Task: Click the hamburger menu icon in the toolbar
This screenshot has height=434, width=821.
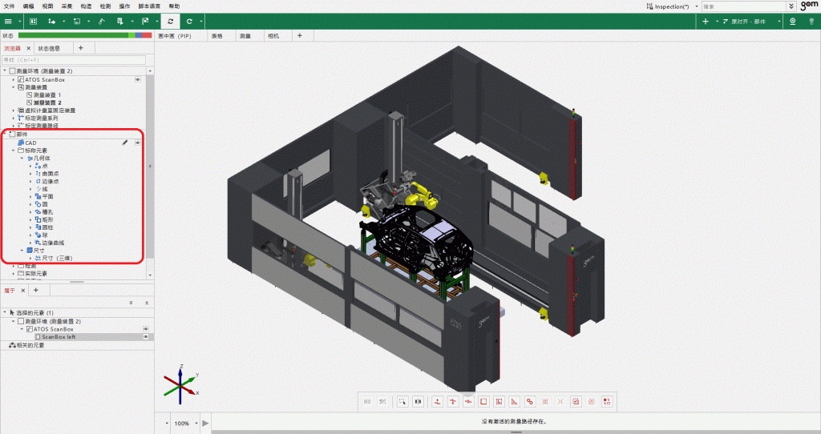Action: (8, 21)
